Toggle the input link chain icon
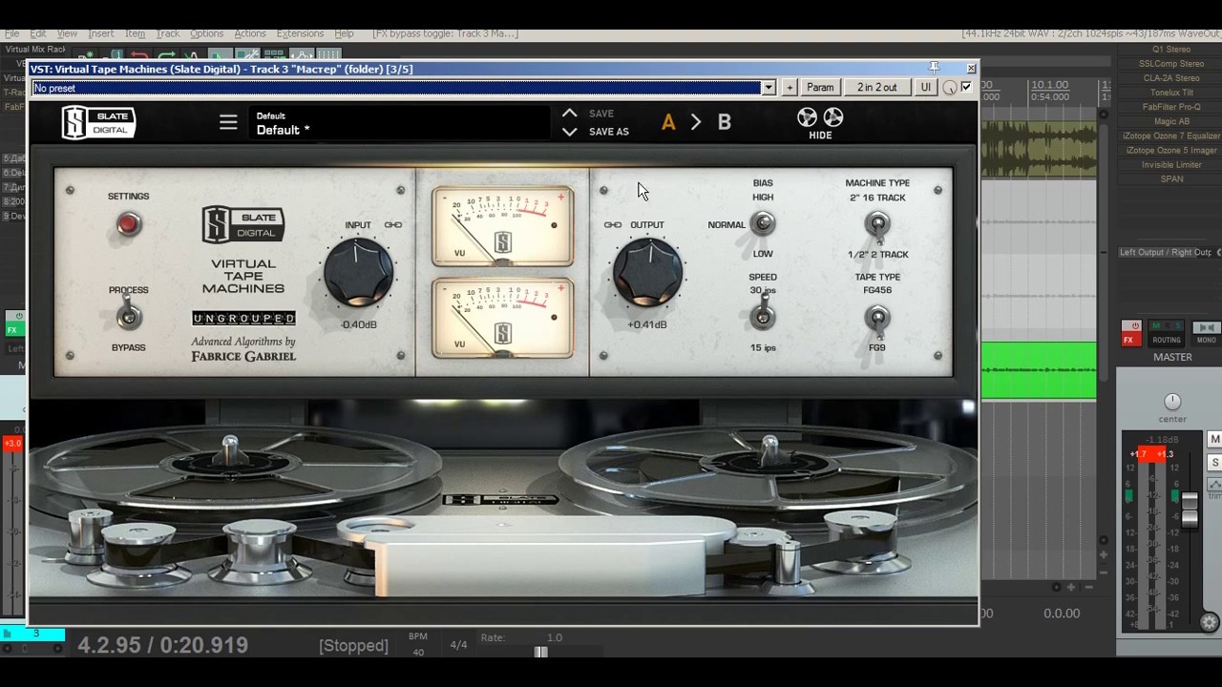 point(393,225)
